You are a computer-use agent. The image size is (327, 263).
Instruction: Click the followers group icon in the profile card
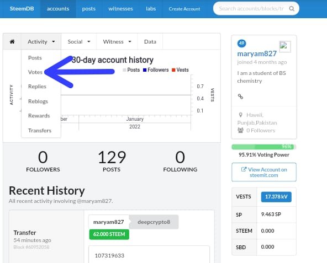240,130
